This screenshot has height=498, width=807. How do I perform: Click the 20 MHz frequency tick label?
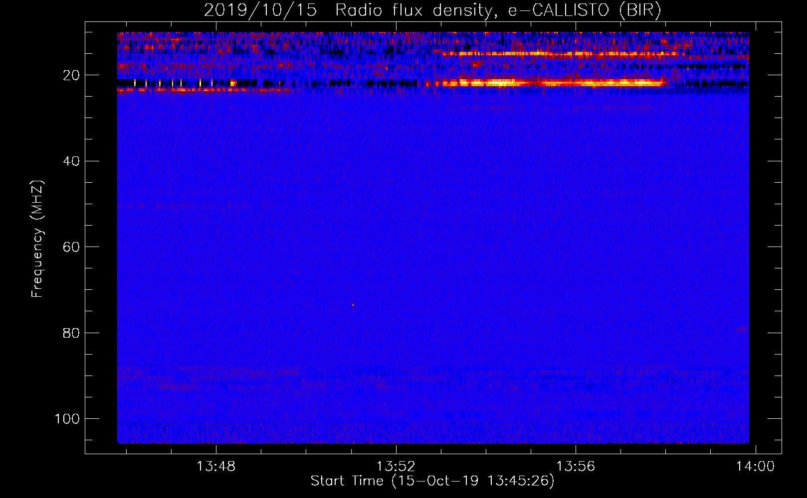coord(71,75)
